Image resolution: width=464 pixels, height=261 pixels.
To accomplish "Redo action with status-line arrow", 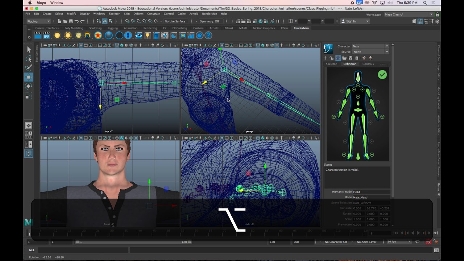I will click(82, 21).
